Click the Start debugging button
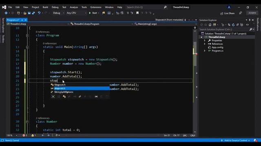 [93, 13]
